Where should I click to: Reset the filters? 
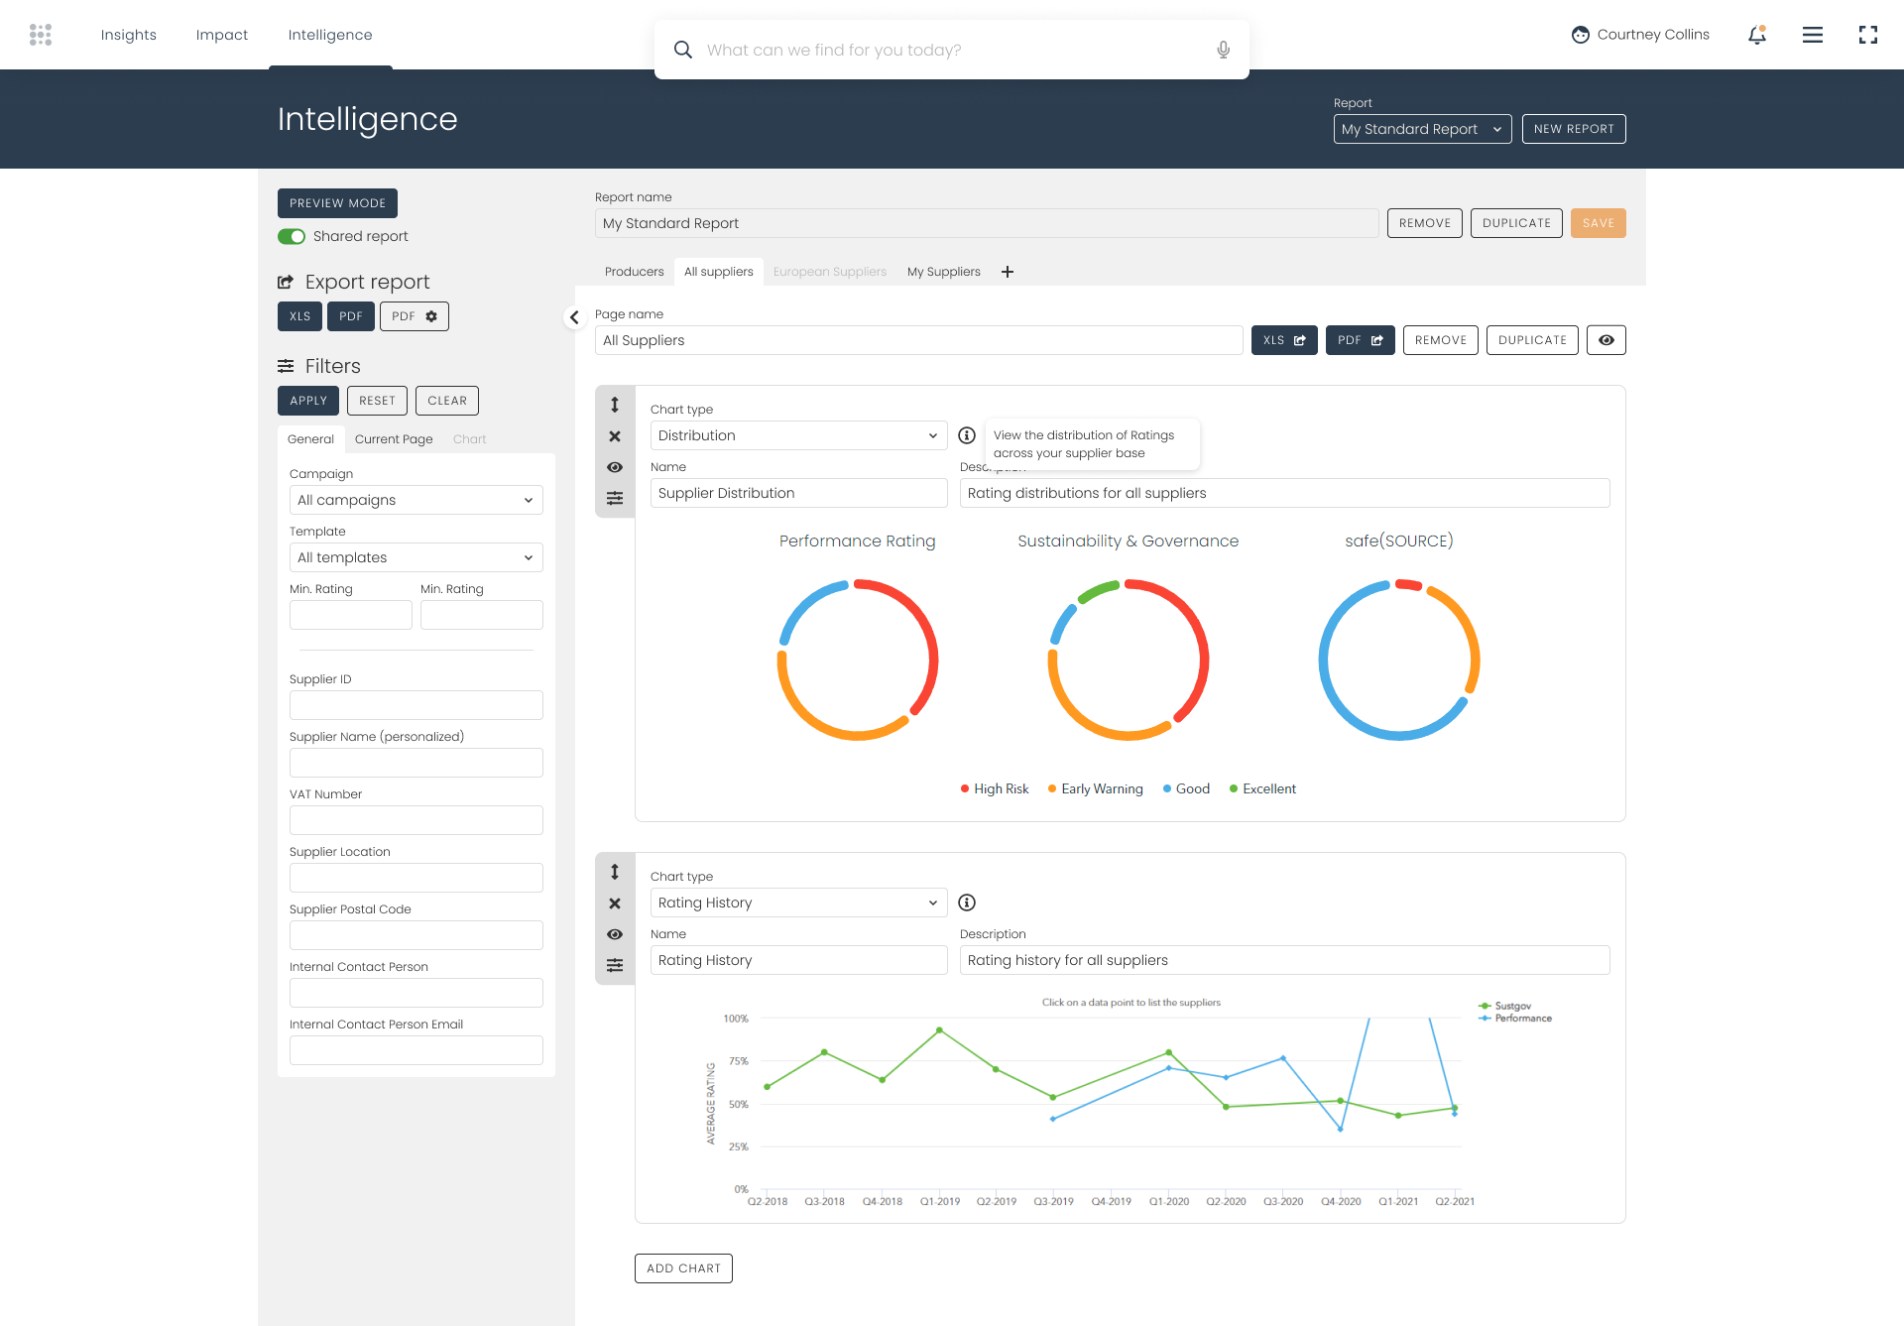point(377,401)
